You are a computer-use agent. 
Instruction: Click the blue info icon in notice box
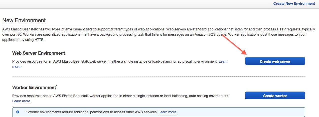point(18,112)
